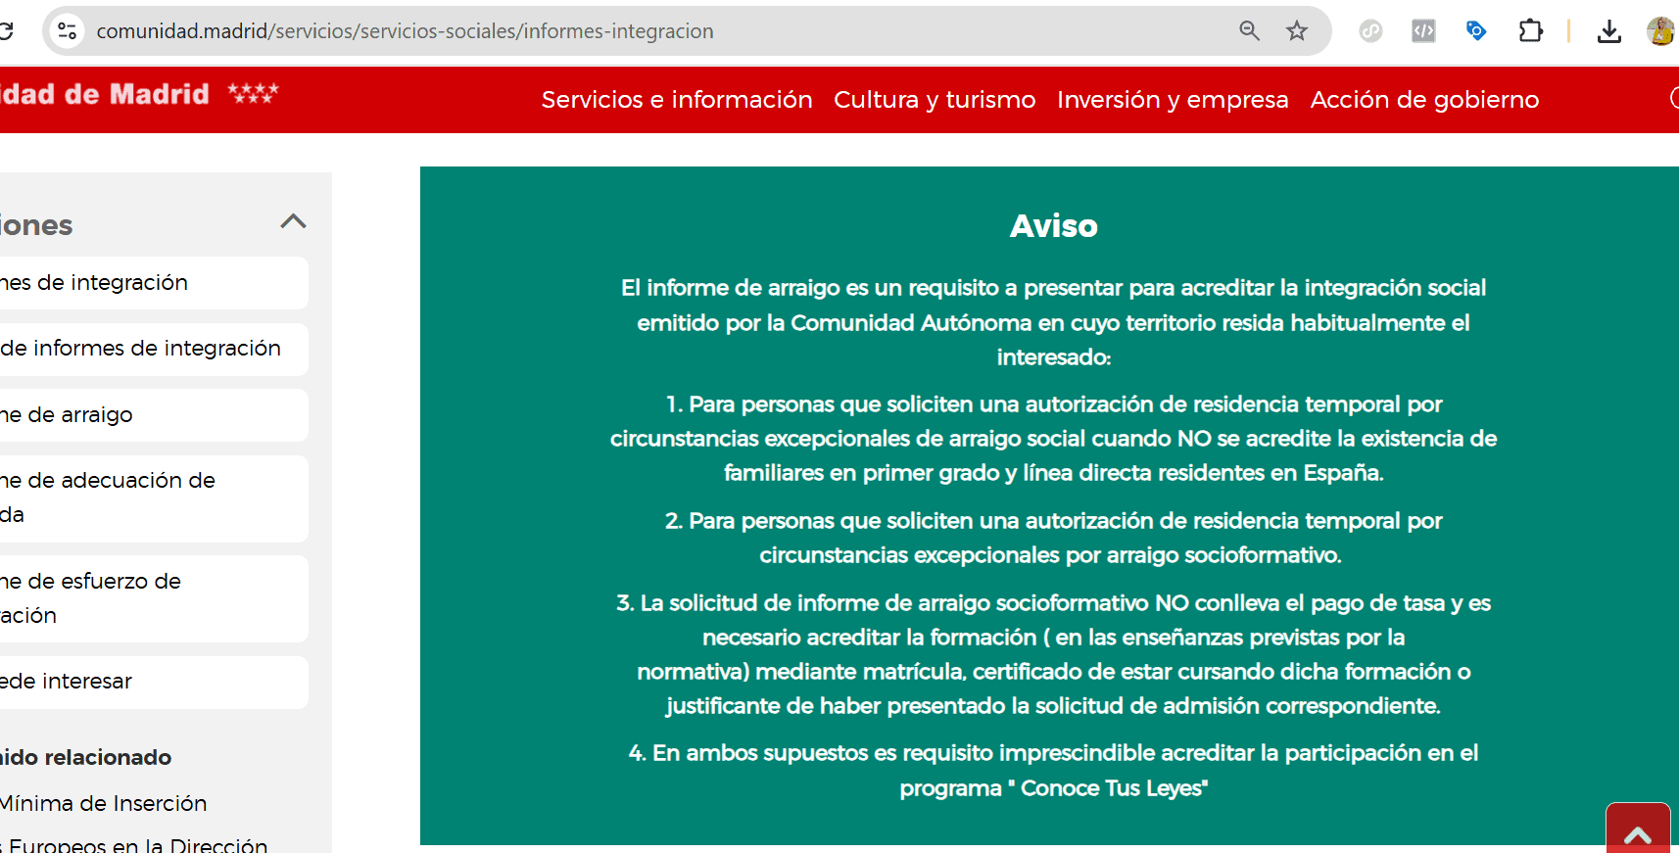
Task: Click the red scroll-to-top arrow button
Action: pyautogui.click(x=1638, y=830)
